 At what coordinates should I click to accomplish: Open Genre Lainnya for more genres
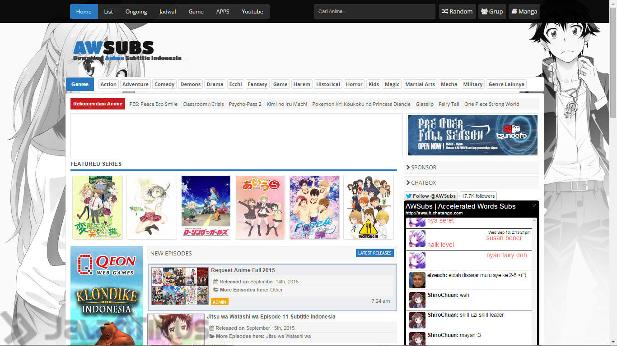pyautogui.click(x=506, y=84)
